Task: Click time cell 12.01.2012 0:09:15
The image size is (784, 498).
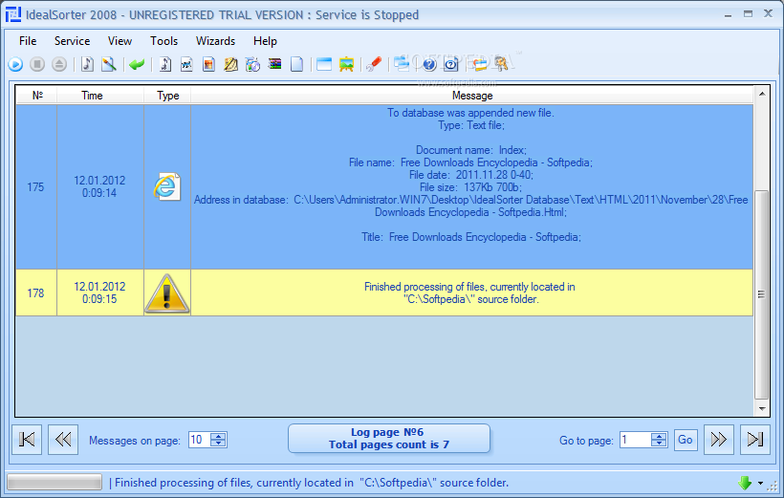Action: point(99,292)
